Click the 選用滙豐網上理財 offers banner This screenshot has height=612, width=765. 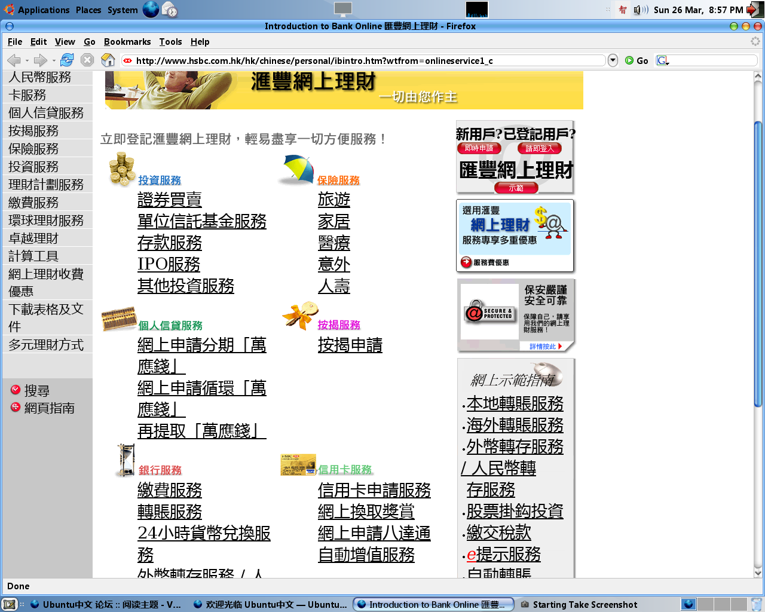(x=515, y=235)
